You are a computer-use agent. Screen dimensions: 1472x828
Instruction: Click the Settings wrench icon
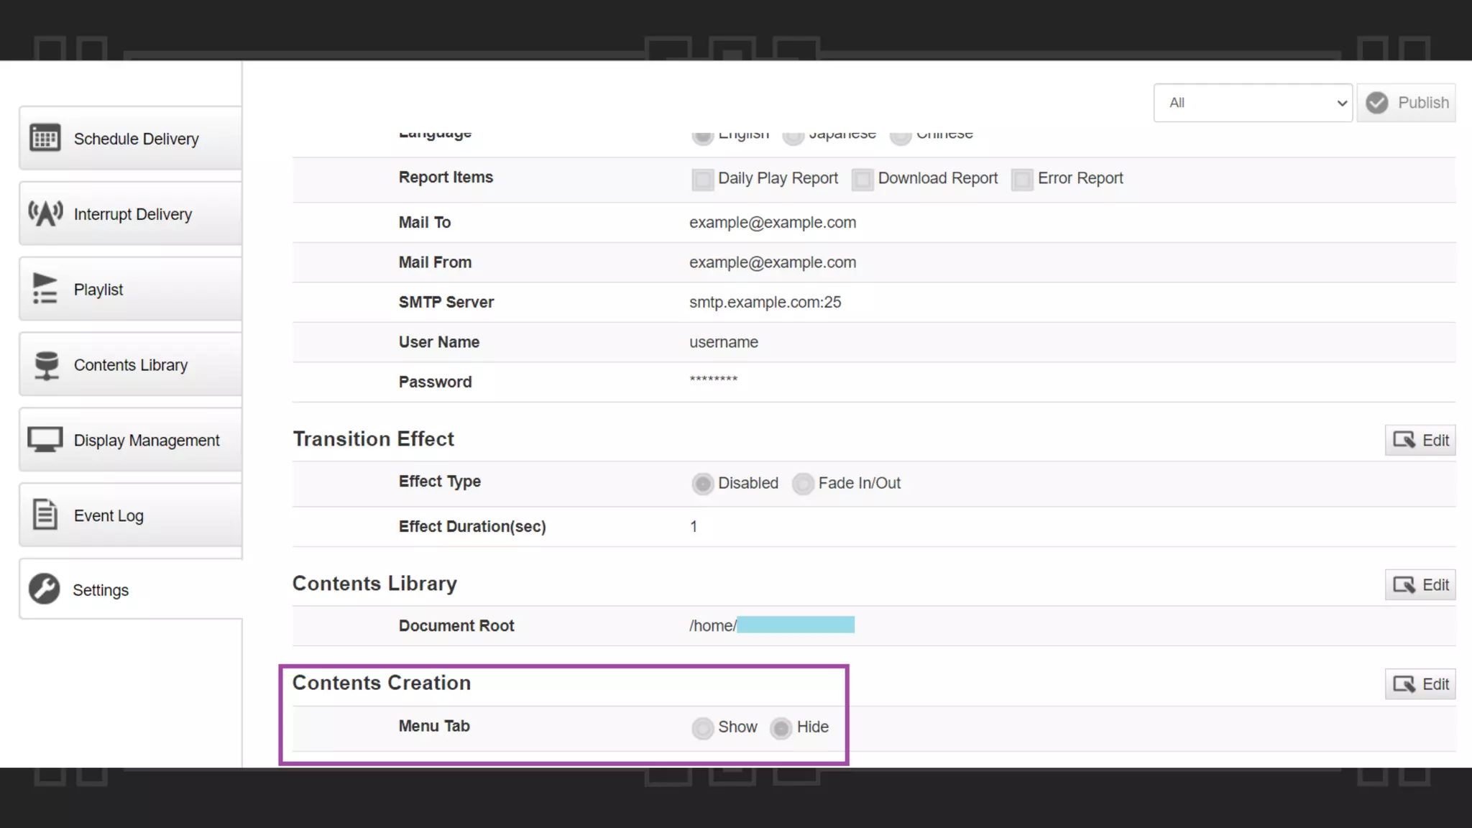pos(45,589)
